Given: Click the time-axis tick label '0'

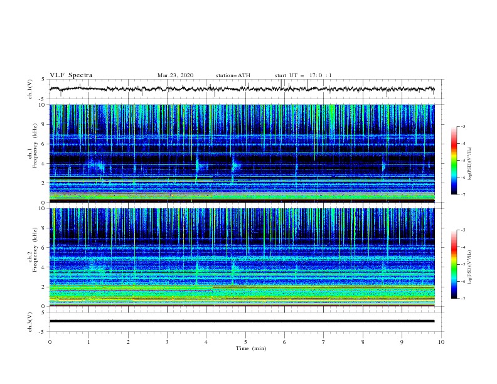Looking at the screenshot, I should (x=50, y=342).
